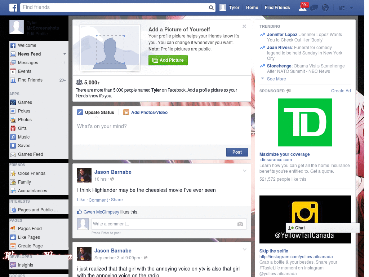The height and width of the screenshot is (277, 369).
Task: Click the Acquaintances list icon
Action: click(13, 191)
